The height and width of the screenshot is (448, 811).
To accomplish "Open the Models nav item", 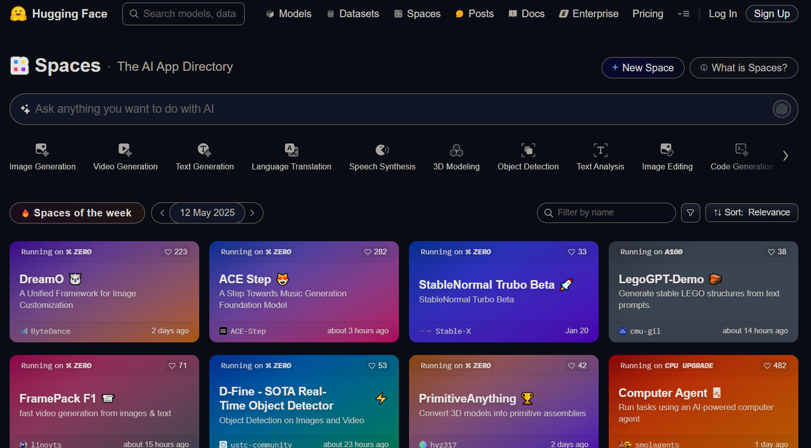I will click(289, 14).
